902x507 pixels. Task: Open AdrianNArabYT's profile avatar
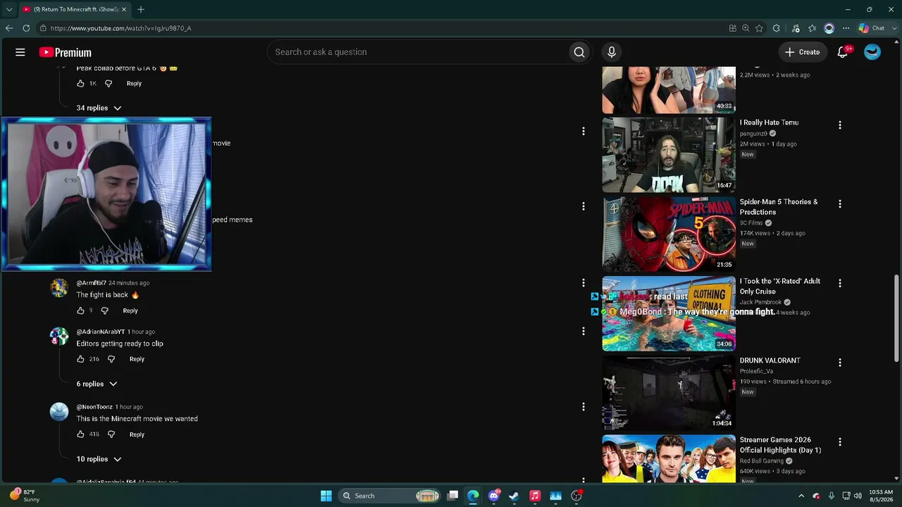tap(59, 337)
